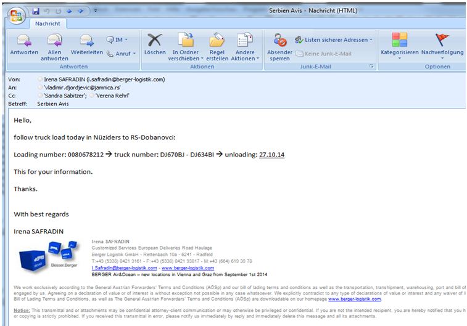This screenshot has width=467, height=326.
Task: Open Junk-E-Mail group dialog launcher
Action: [371, 67]
